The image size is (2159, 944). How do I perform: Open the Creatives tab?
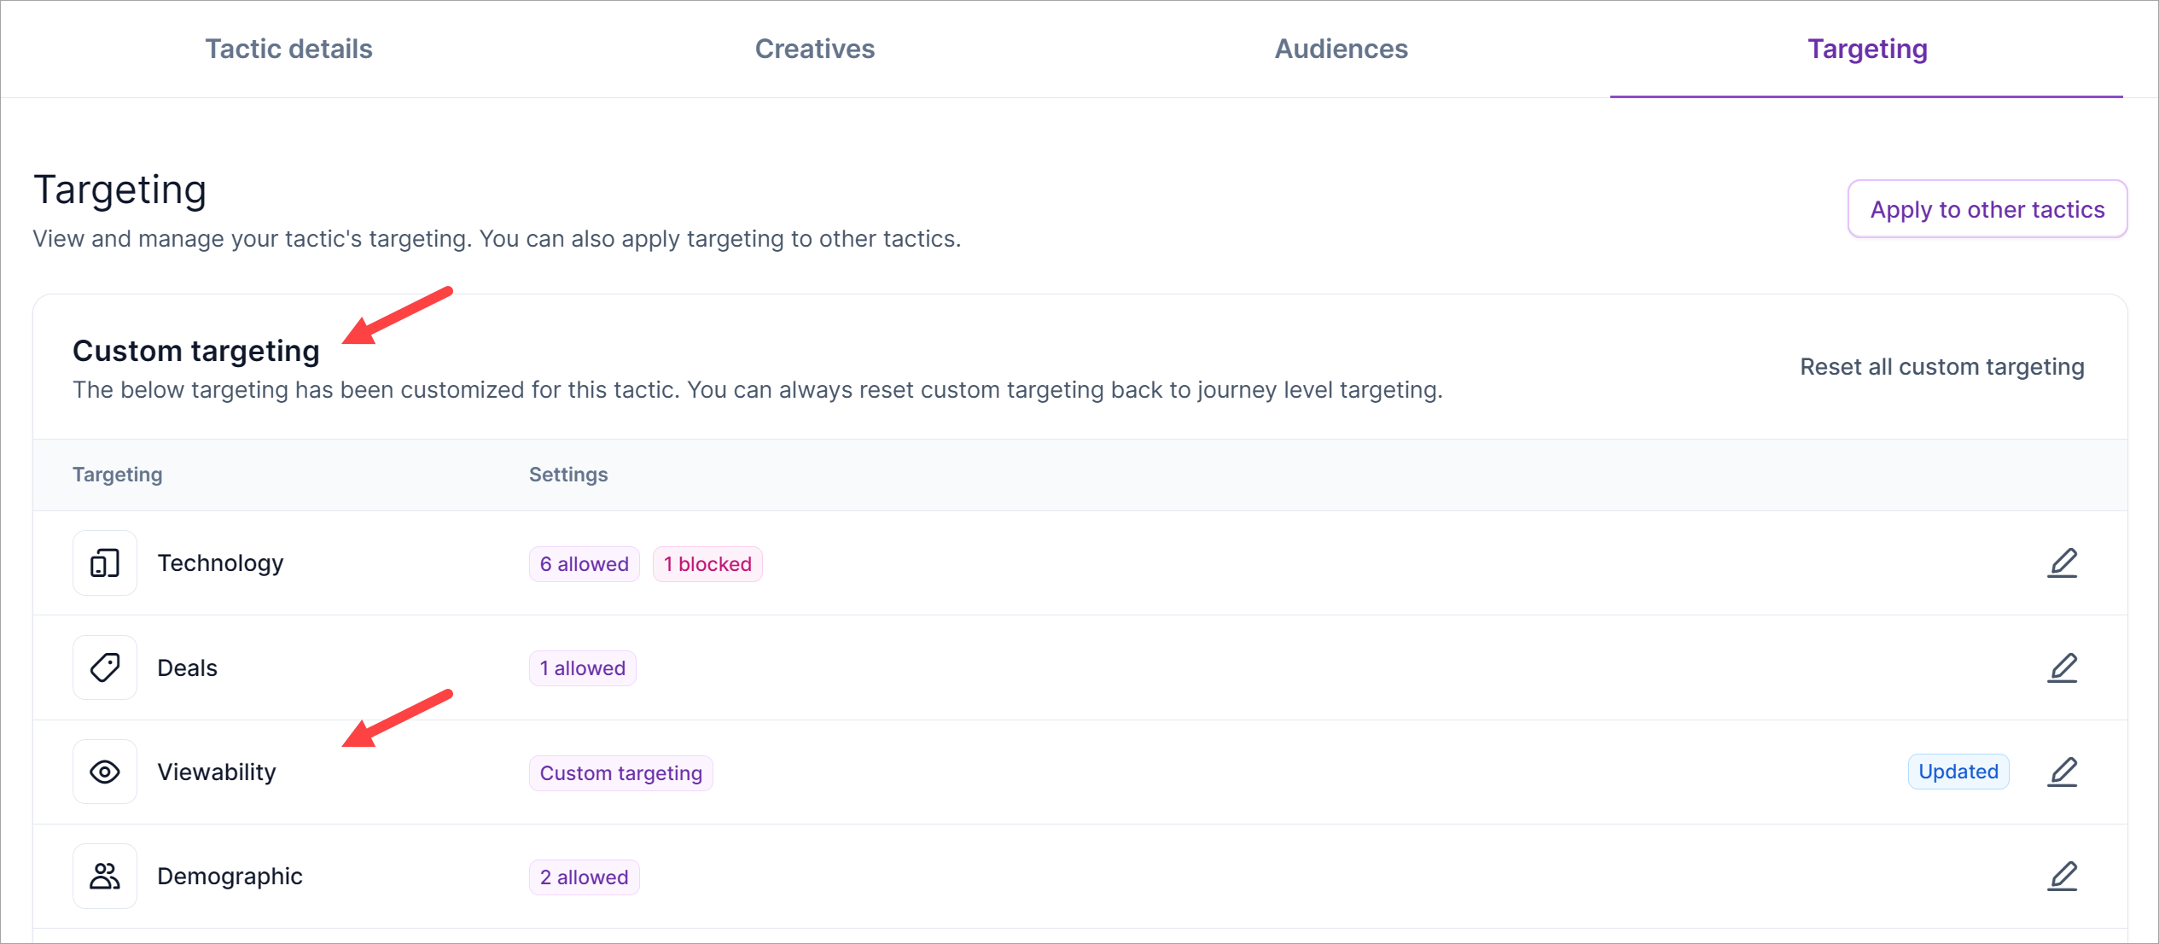click(814, 49)
